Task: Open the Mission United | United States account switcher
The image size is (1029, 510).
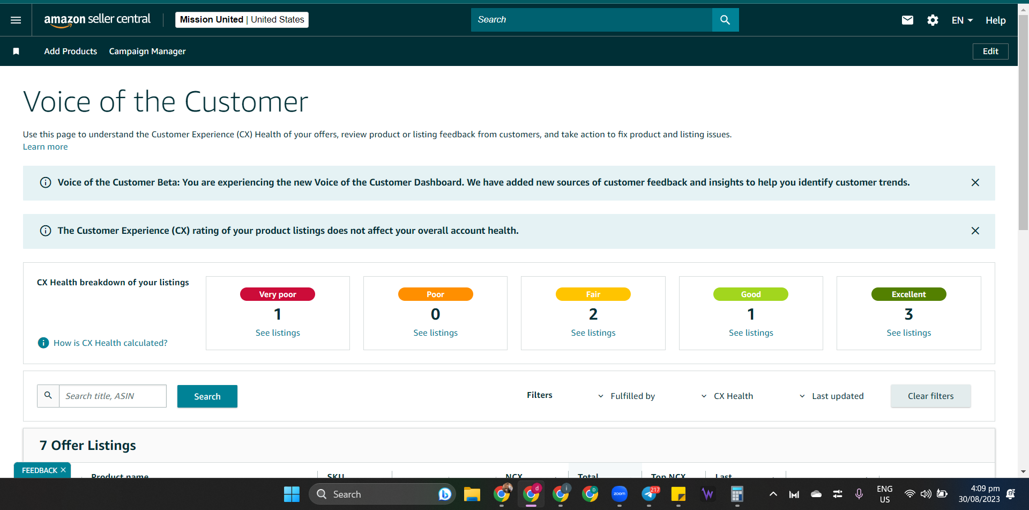Action: [x=242, y=20]
